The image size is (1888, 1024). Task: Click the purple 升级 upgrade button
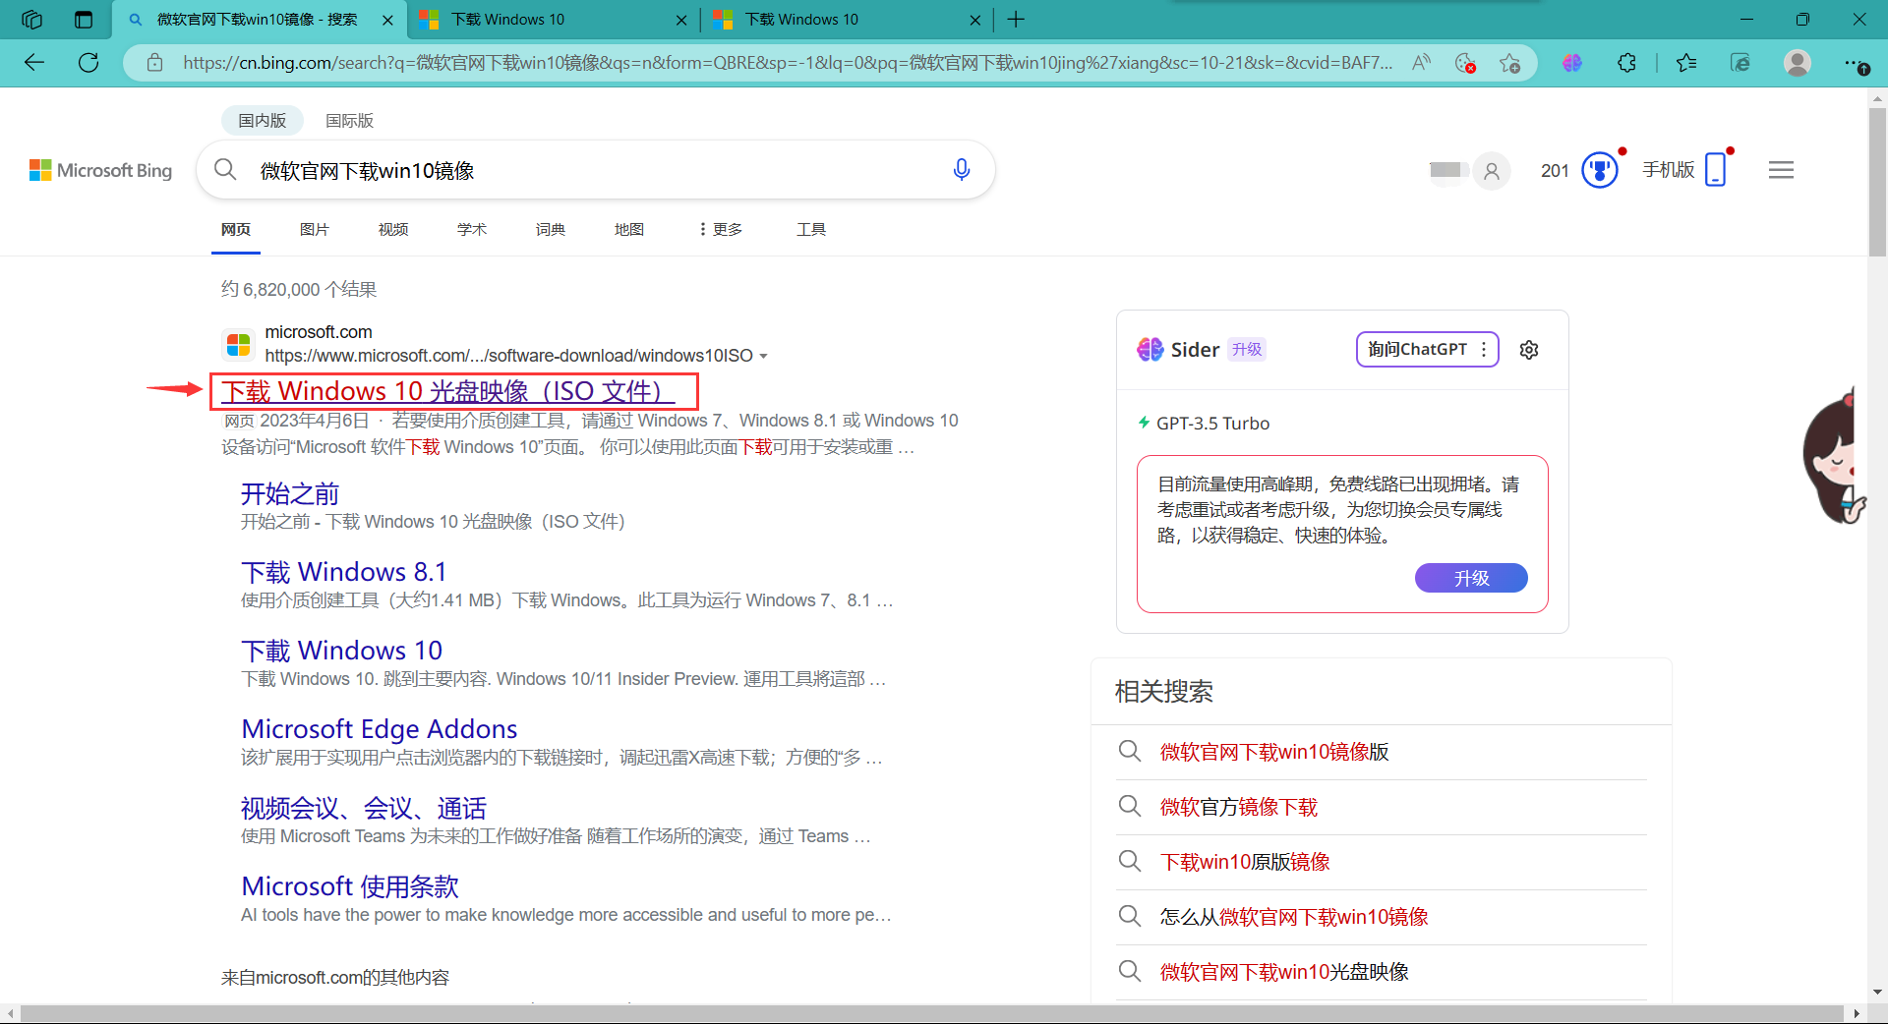1470,578
